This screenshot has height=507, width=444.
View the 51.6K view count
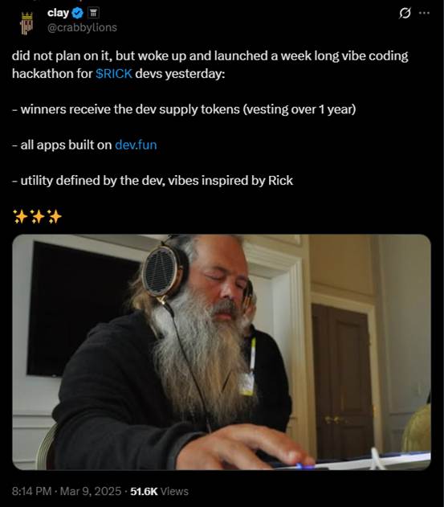pyautogui.click(x=144, y=491)
